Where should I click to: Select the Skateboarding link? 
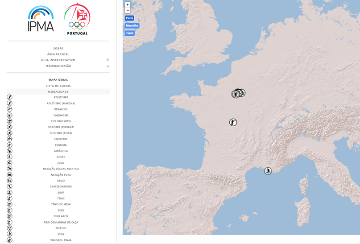(x=61, y=186)
